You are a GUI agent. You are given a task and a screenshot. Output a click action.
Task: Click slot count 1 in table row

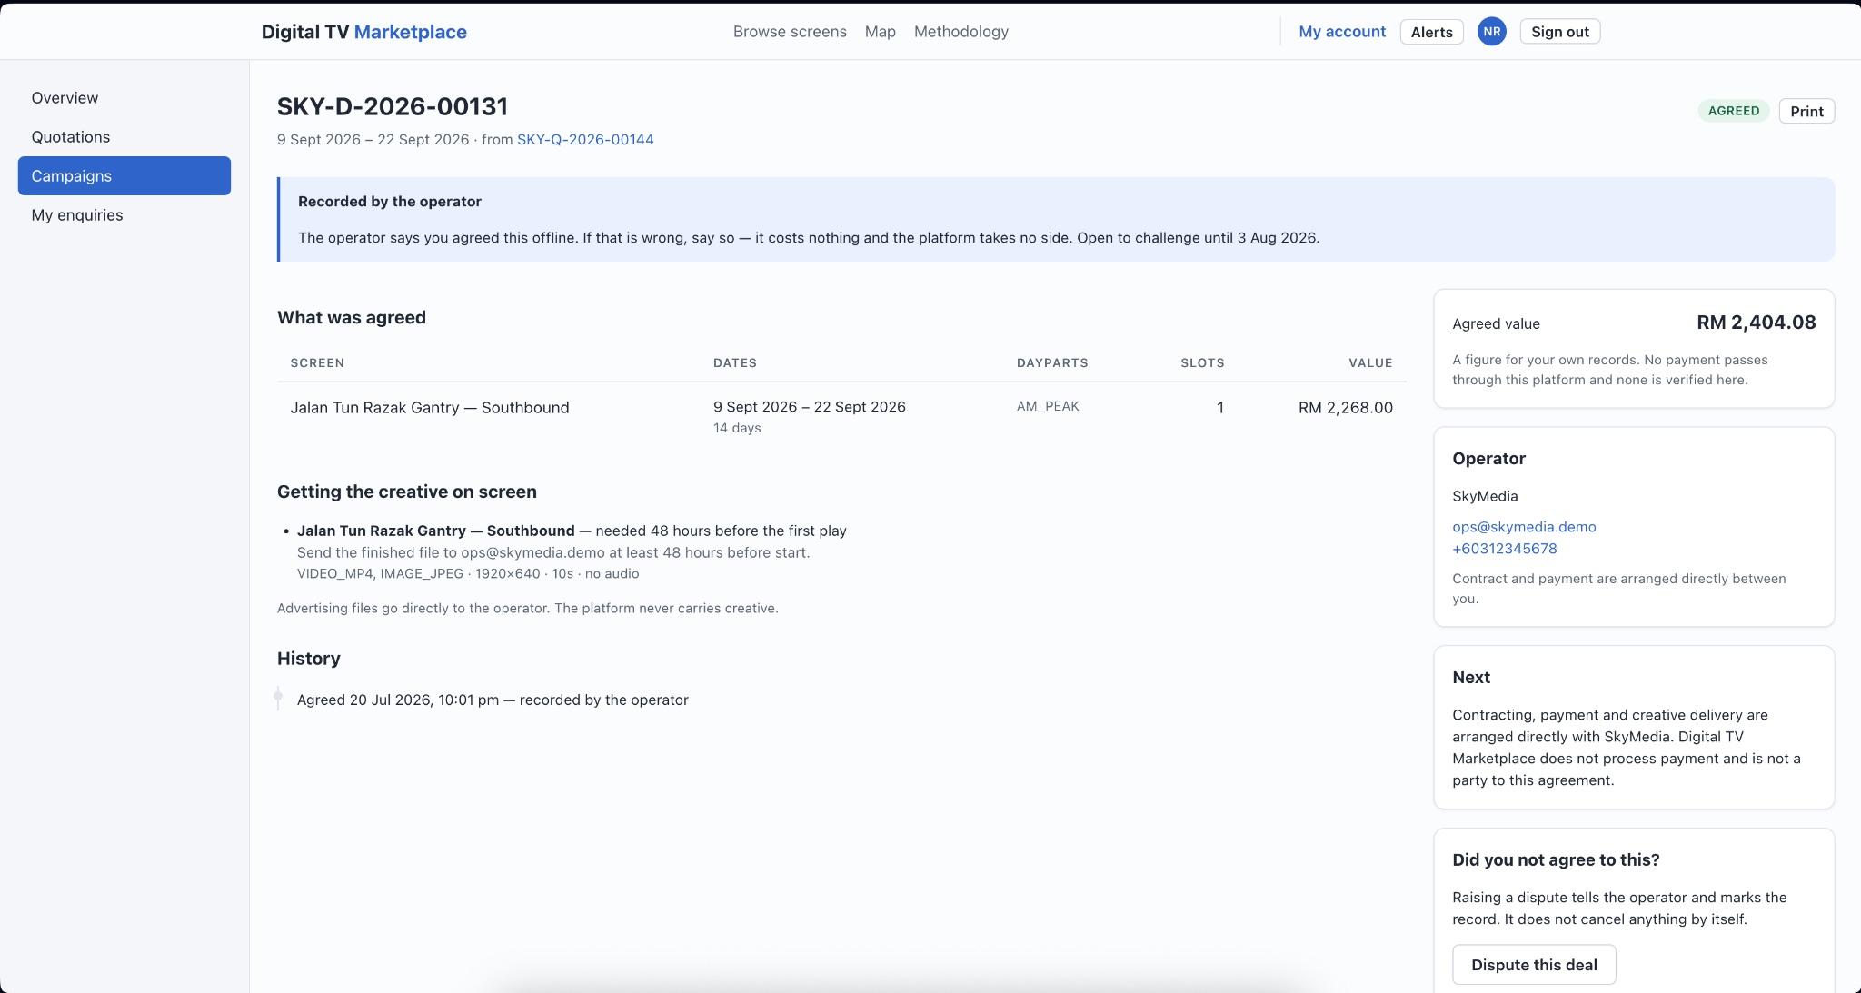(1219, 408)
